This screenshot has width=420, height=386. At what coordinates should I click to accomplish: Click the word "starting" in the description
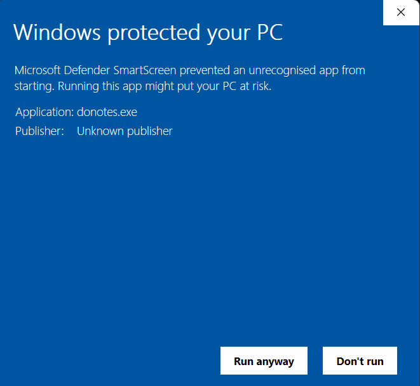point(32,86)
